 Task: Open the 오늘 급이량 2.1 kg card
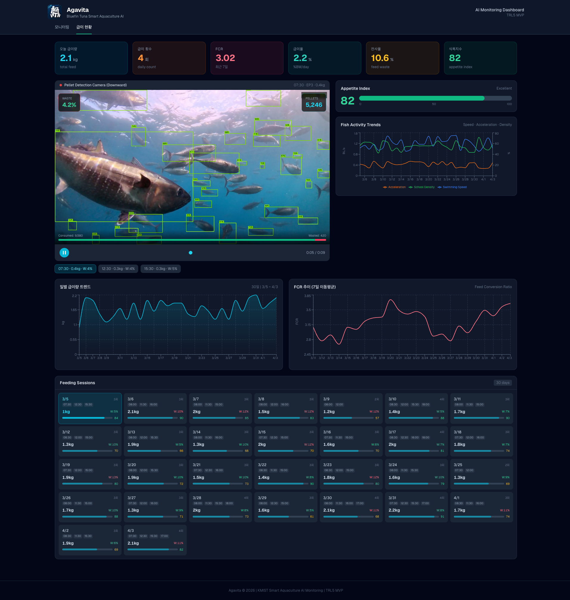click(91, 58)
